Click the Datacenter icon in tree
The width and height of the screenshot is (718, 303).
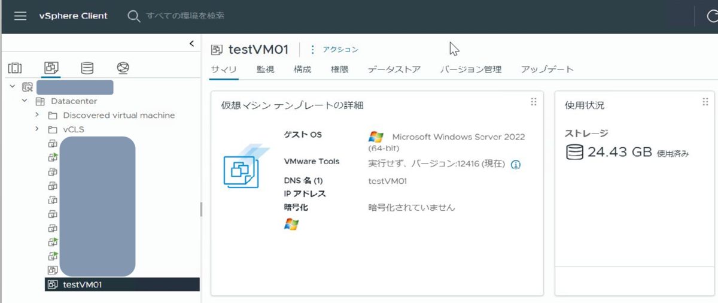[x=41, y=101]
